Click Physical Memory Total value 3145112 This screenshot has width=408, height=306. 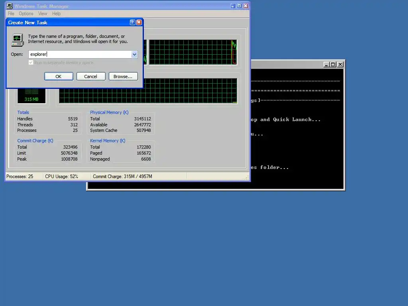(x=142, y=119)
